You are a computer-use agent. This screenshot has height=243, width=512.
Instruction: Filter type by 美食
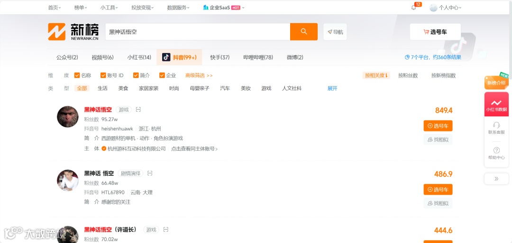coord(123,88)
